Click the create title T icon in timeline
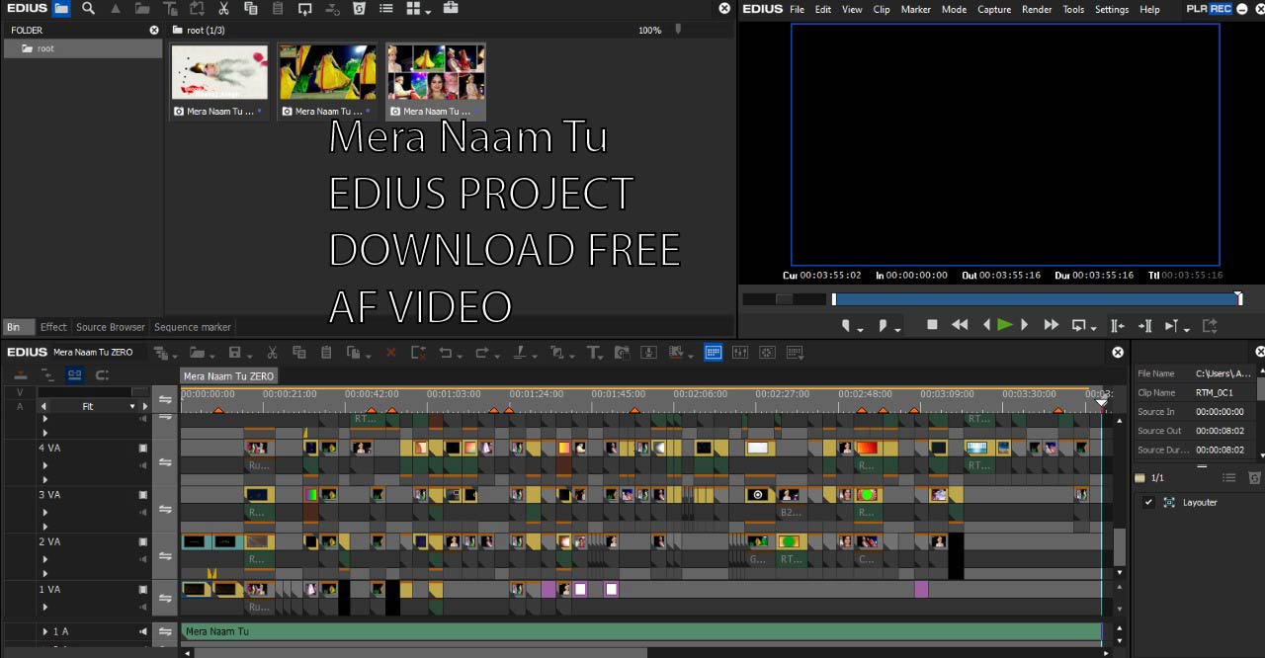Image resolution: width=1265 pixels, height=658 pixels. [x=593, y=353]
